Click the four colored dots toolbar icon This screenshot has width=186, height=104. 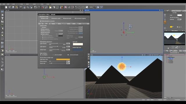click(61, 7)
